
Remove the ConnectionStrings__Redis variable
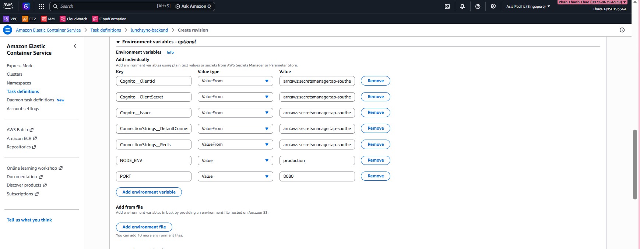point(376,144)
